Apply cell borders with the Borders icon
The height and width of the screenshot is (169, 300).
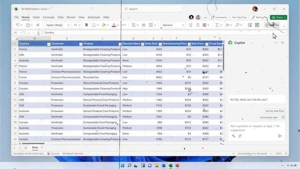[x=94, y=25]
